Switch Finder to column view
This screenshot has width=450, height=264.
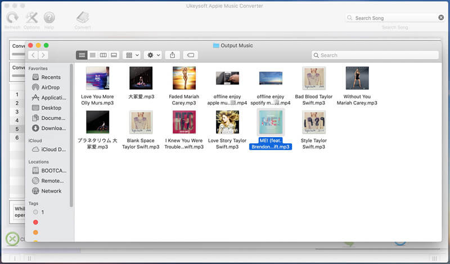coord(103,55)
